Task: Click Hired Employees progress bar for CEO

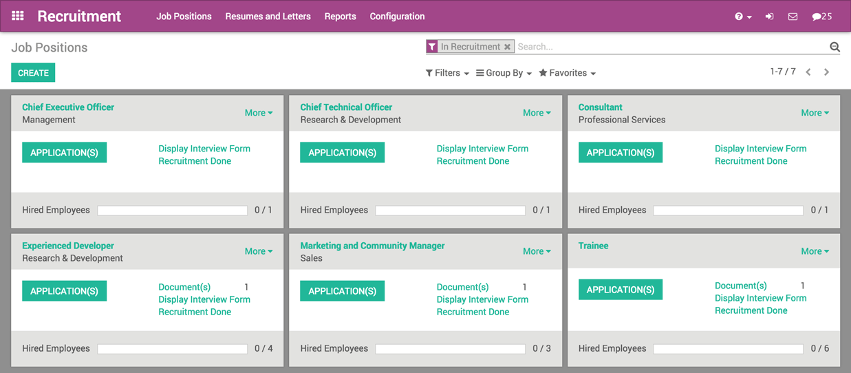Action: click(172, 211)
